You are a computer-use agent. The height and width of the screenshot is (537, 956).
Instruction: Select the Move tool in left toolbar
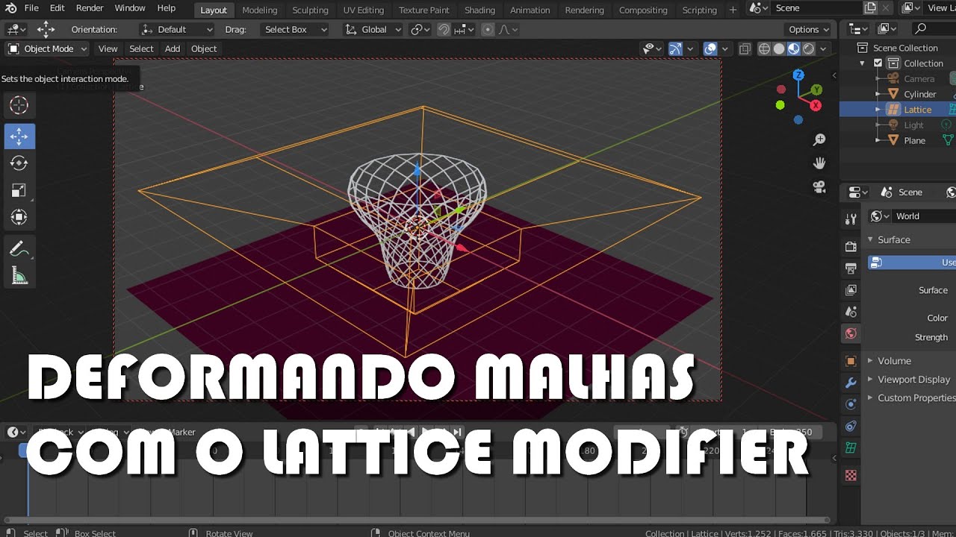point(19,136)
